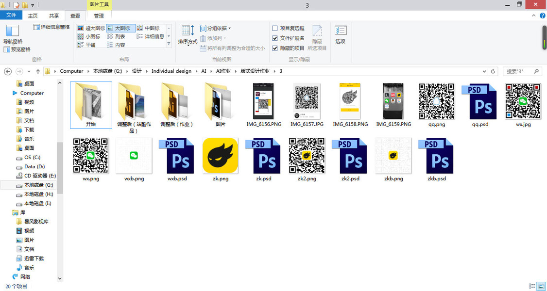Select IMG_6158.PNG file
The height and width of the screenshot is (291, 547).
point(350,105)
